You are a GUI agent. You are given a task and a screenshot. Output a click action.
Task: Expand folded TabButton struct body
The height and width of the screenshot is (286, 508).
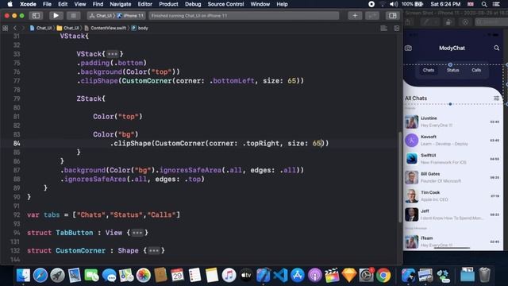pos(137,233)
